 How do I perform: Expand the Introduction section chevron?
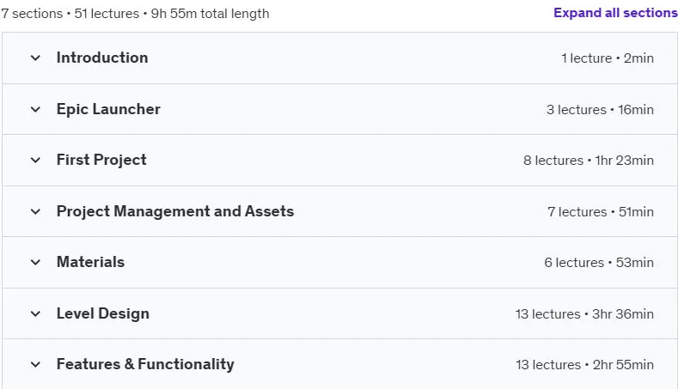35,58
